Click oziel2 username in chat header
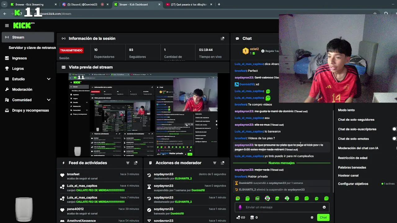The height and width of the screenshot is (223, 397). 254,49
